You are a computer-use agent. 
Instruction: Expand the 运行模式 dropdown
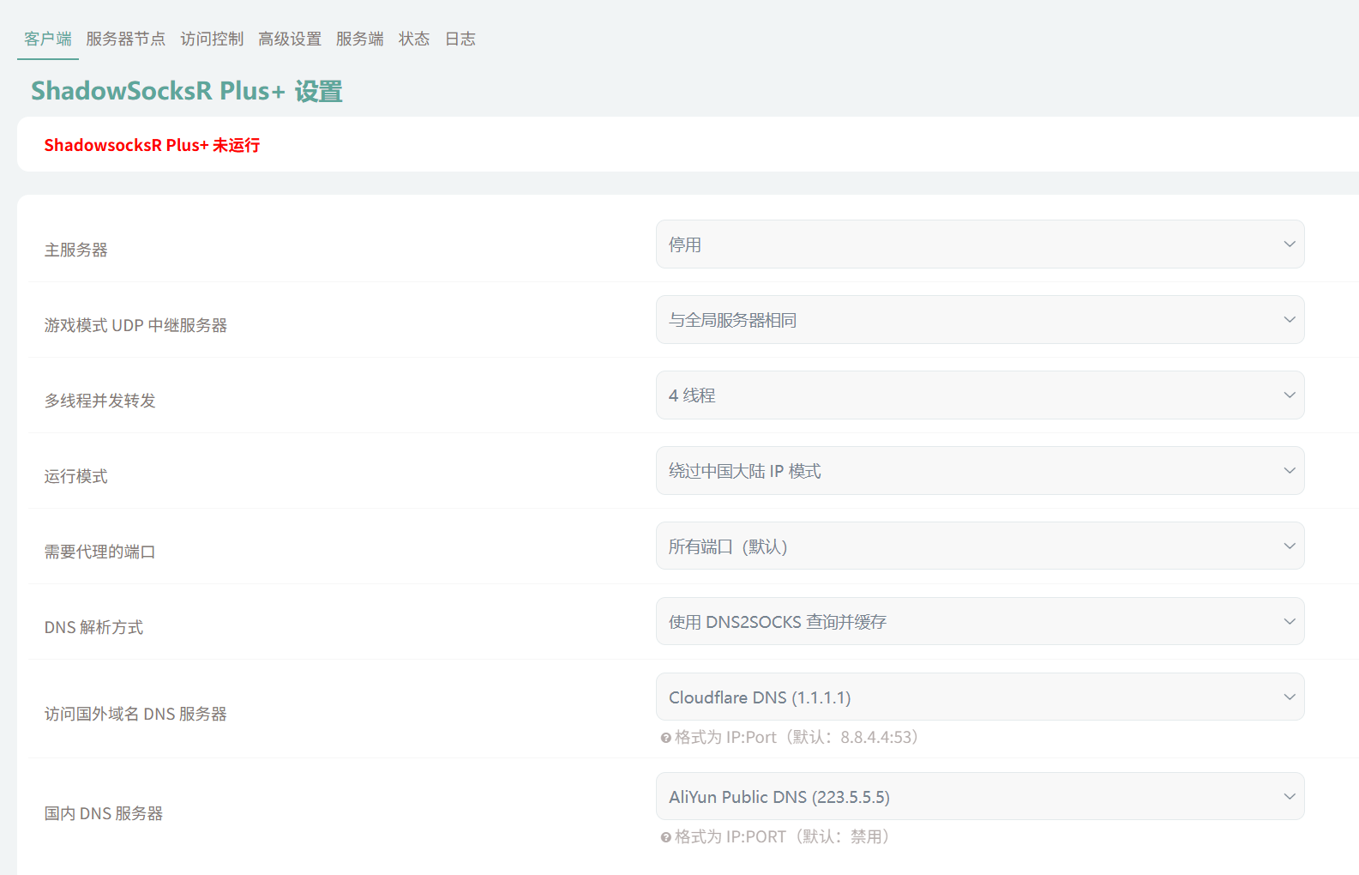click(x=980, y=471)
